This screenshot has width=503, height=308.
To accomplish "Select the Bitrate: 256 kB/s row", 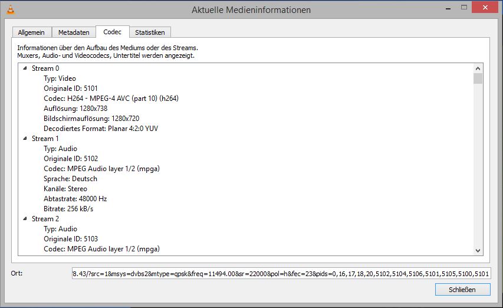I will [68, 209].
